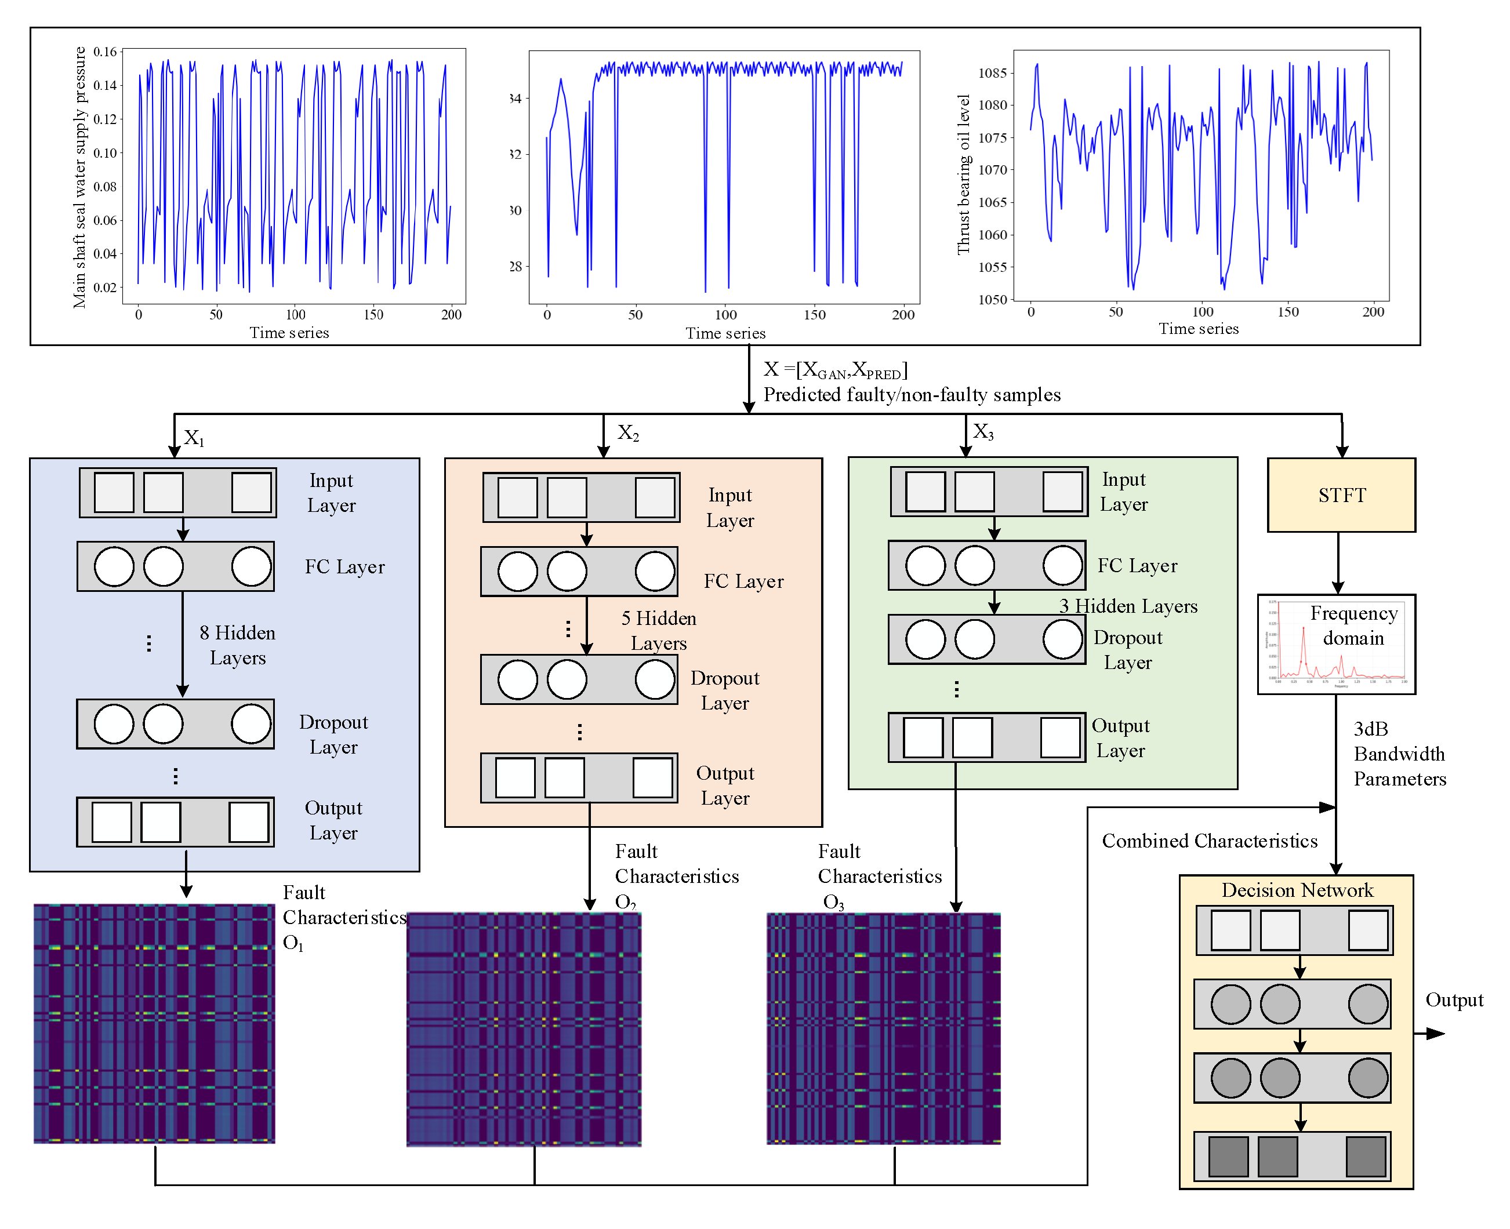The image size is (1510, 1229).
Task: Click the 8 Hidden Layers label
Action: tap(237, 645)
